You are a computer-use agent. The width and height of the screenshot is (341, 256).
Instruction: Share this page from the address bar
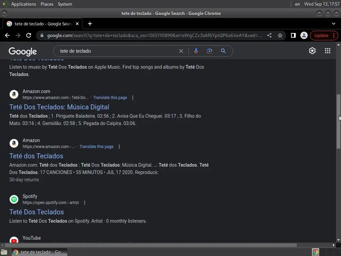point(269,35)
